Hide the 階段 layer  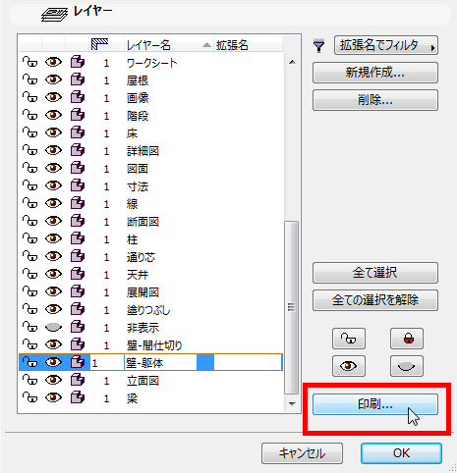[53, 115]
